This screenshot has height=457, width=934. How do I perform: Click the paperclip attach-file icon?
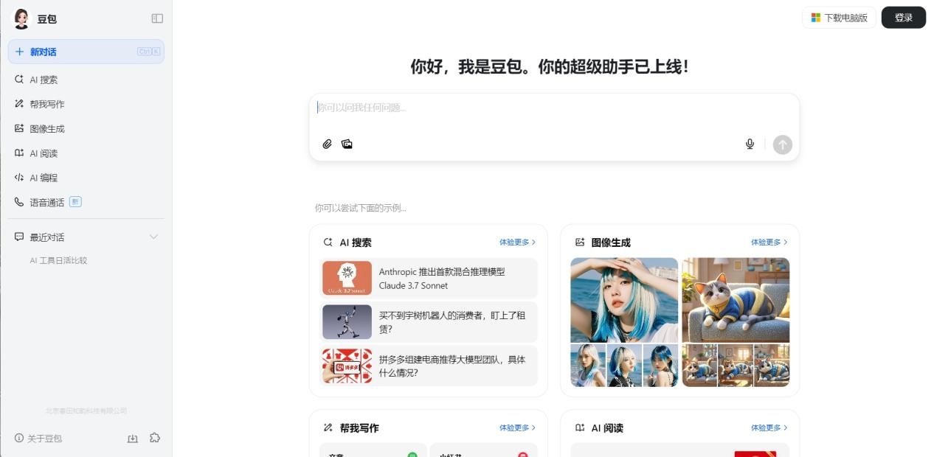327,144
